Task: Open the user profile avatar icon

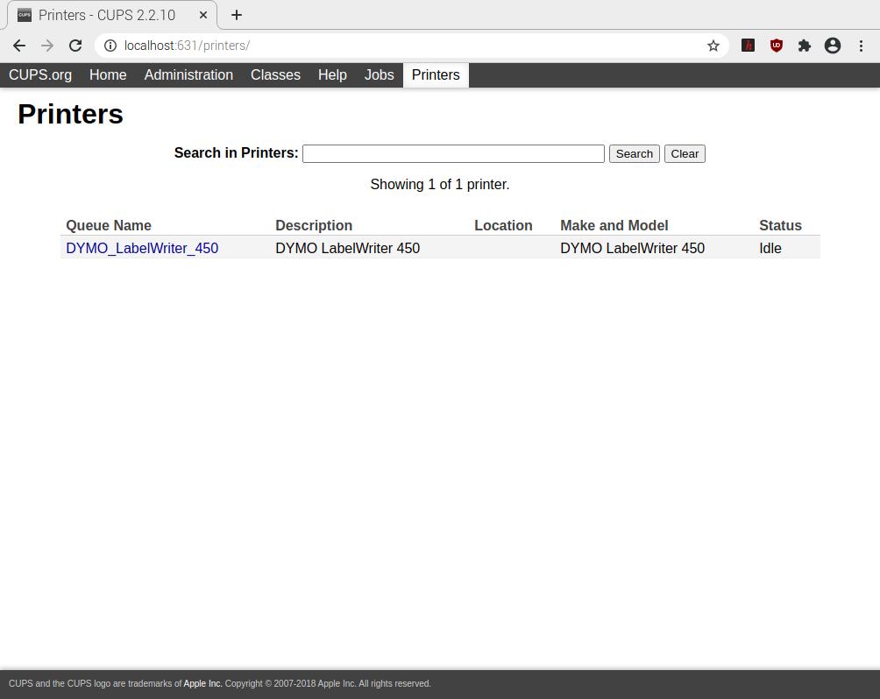Action: click(833, 46)
